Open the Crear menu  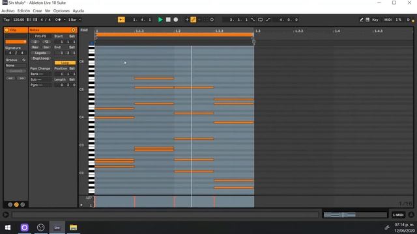(37, 11)
